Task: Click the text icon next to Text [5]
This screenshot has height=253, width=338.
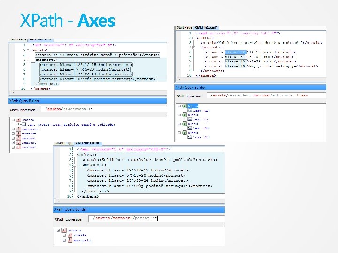Action: click(x=190, y=119)
